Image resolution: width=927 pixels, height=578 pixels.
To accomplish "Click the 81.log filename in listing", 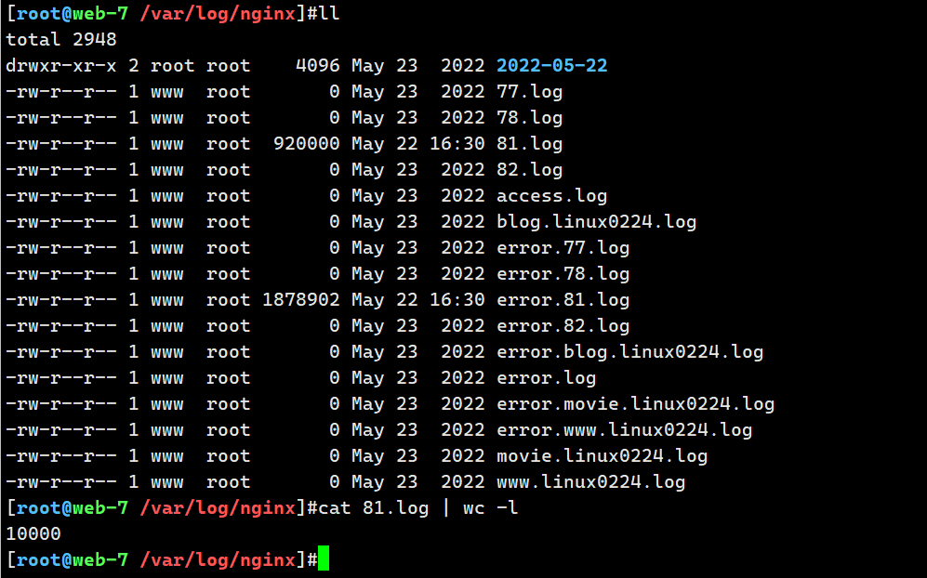I will coord(529,144).
